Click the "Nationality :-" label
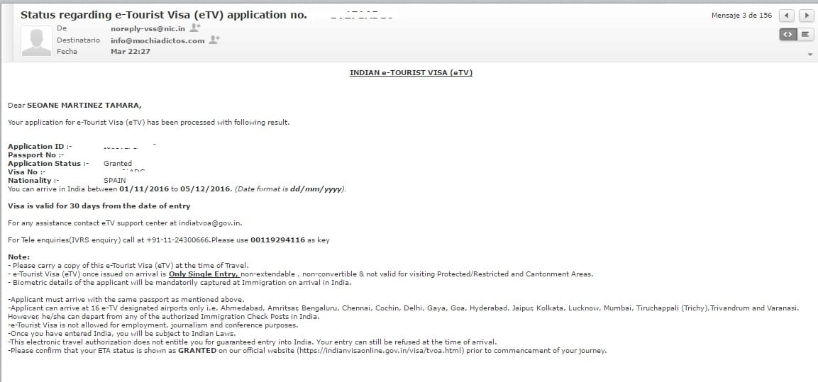Viewport: 818px width, 382px height. [33, 180]
